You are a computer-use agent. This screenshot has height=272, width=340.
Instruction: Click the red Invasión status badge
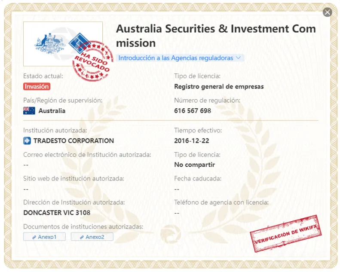pos(37,86)
